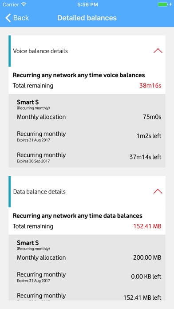Select the data total remaining 152.41 MB value
This screenshot has width=174, height=309.
pos(147,226)
